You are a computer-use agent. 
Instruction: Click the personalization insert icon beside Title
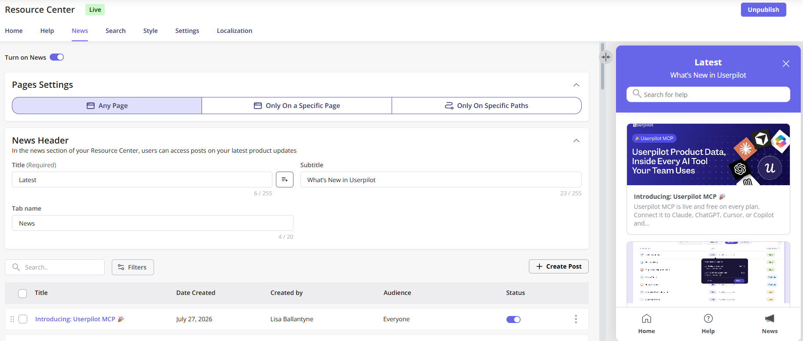tap(285, 179)
